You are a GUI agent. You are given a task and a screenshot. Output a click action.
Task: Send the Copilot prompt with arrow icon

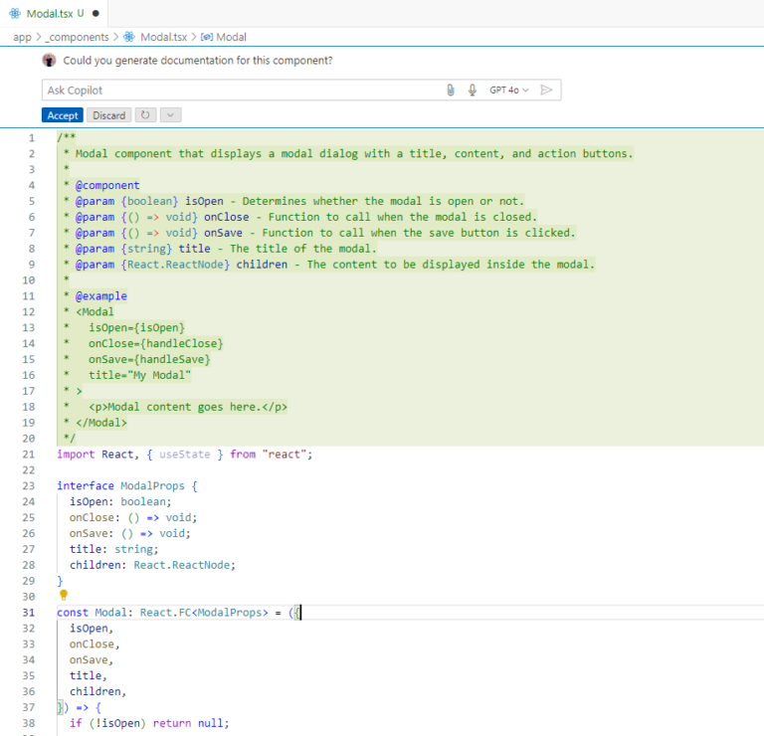(x=546, y=91)
